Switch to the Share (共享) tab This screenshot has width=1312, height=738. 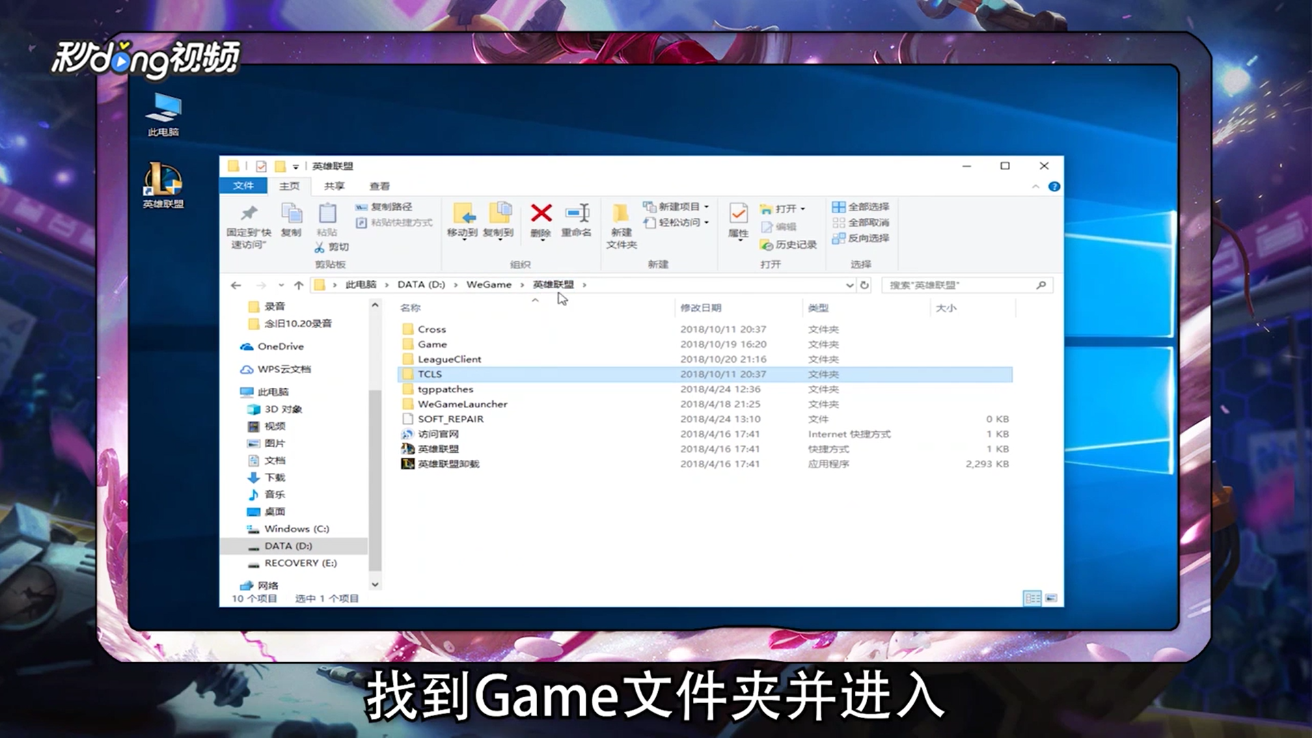[x=334, y=186]
